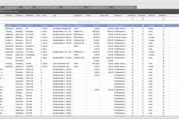Select the 'CM-240' identification cell
This screenshot has height=119, width=179.
pyautogui.click(x=30, y=104)
